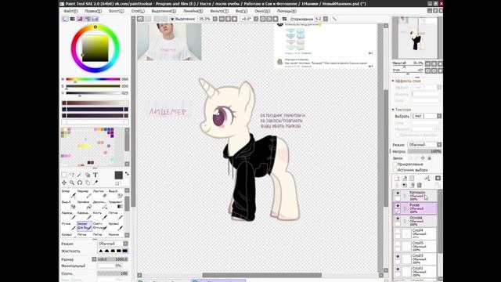Screen dimensions: 501x282
Task: Open the Правка menu
Action: pos(93,11)
